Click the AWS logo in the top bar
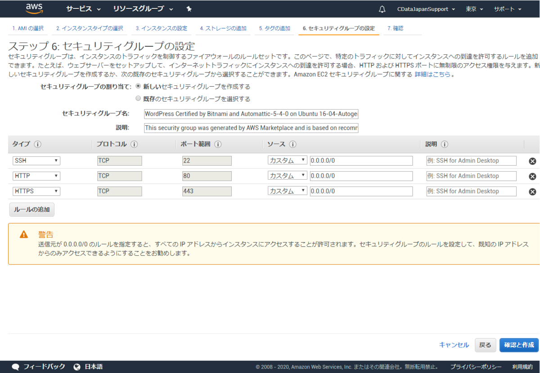 click(x=35, y=9)
